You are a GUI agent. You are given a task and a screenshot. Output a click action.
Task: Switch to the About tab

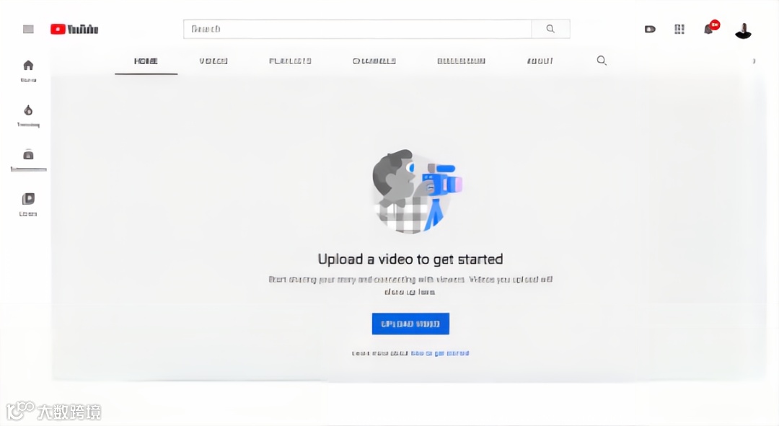coord(540,61)
